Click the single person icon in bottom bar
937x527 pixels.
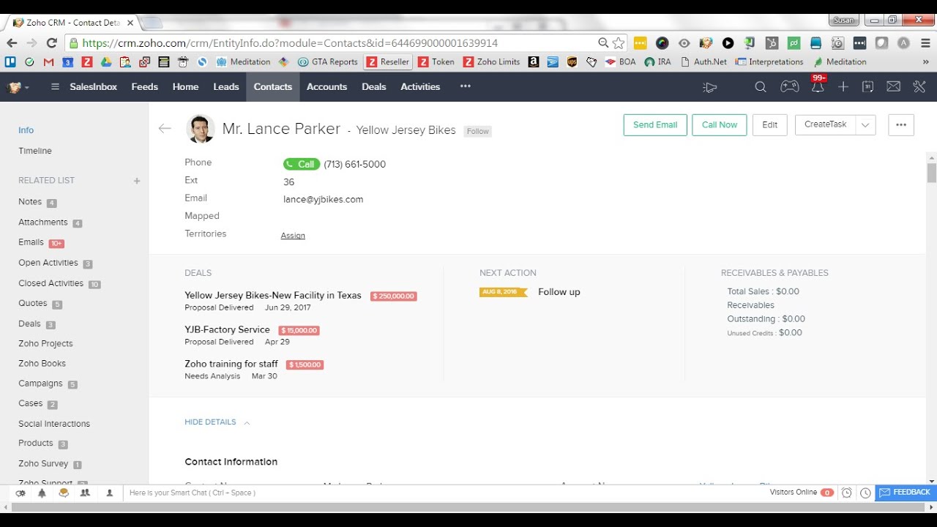tap(109, 493)
